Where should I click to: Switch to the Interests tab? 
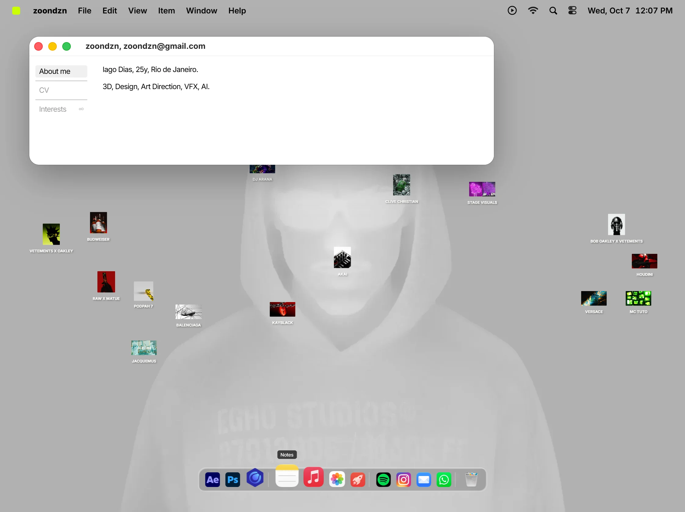[x=61, y=109]
